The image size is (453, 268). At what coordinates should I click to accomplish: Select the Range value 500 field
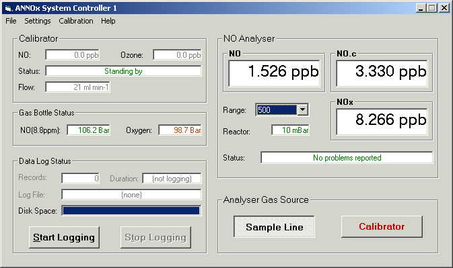(x=277, y=109)
